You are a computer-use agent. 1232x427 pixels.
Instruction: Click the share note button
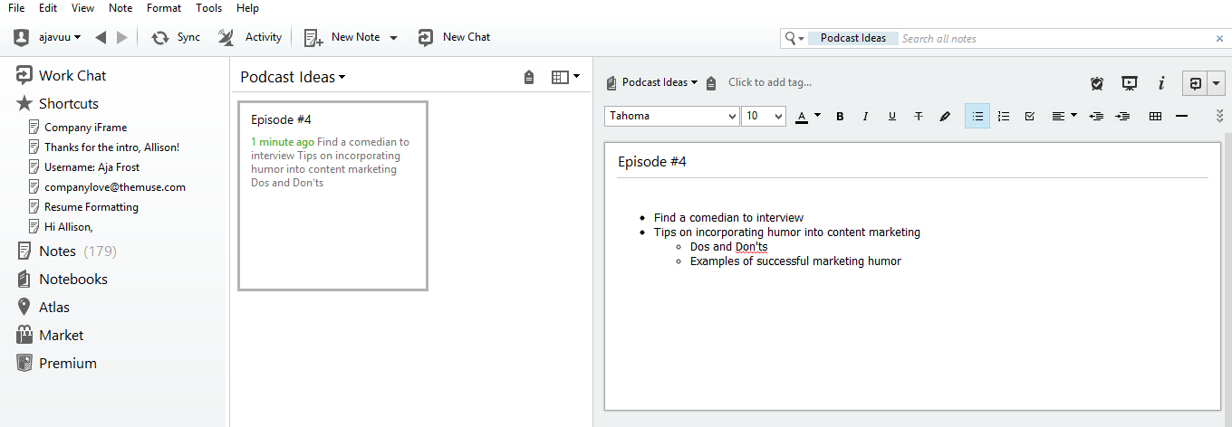click(1196, 83)
